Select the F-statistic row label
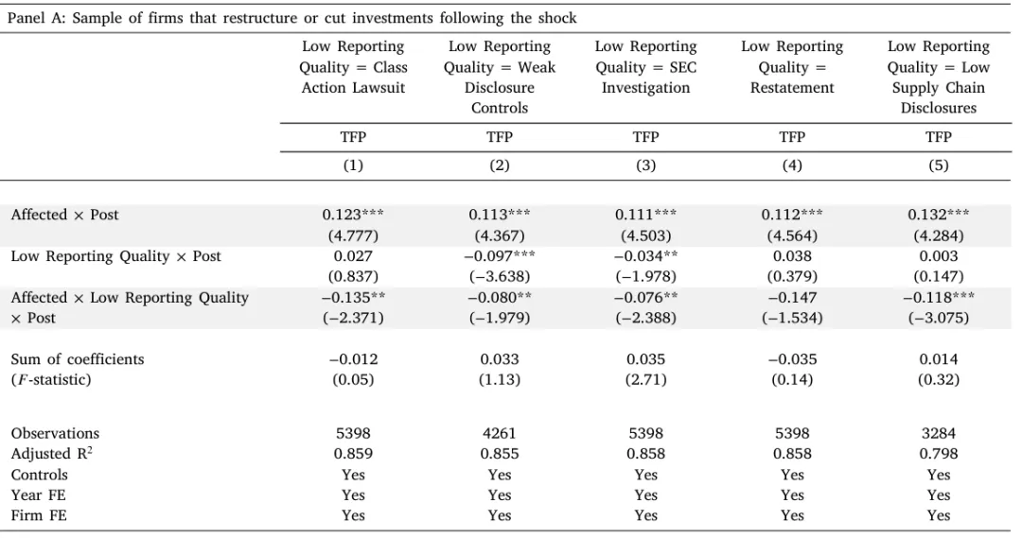This screenshot has height=538, width=1022. (47, 379)
